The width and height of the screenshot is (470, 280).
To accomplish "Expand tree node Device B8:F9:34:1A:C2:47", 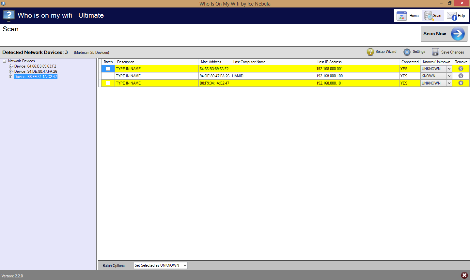I will tap(11, 77).
